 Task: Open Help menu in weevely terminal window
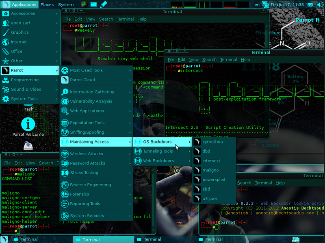[142, 19]
